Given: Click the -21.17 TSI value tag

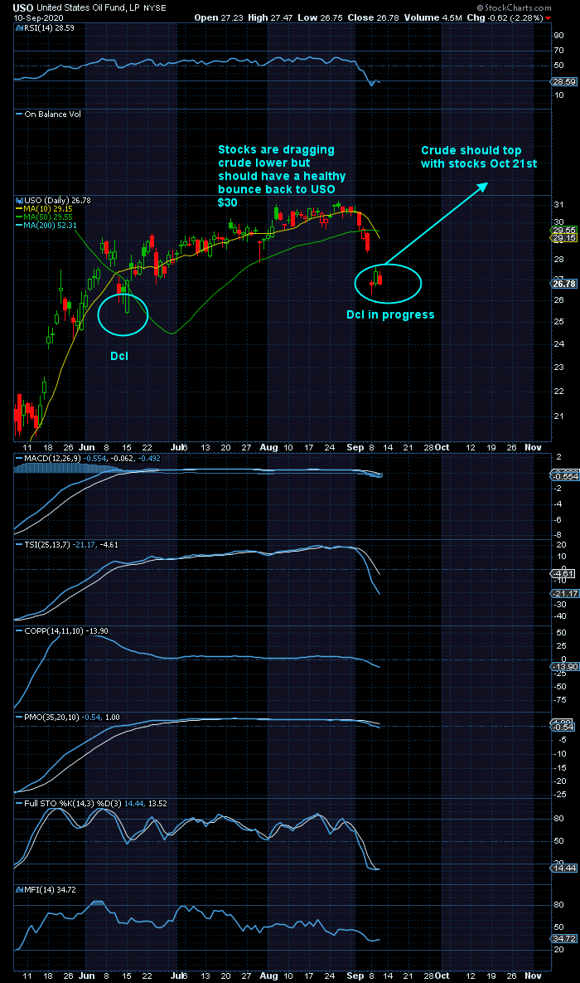Looking at the screenshot, I should [565, 594].
